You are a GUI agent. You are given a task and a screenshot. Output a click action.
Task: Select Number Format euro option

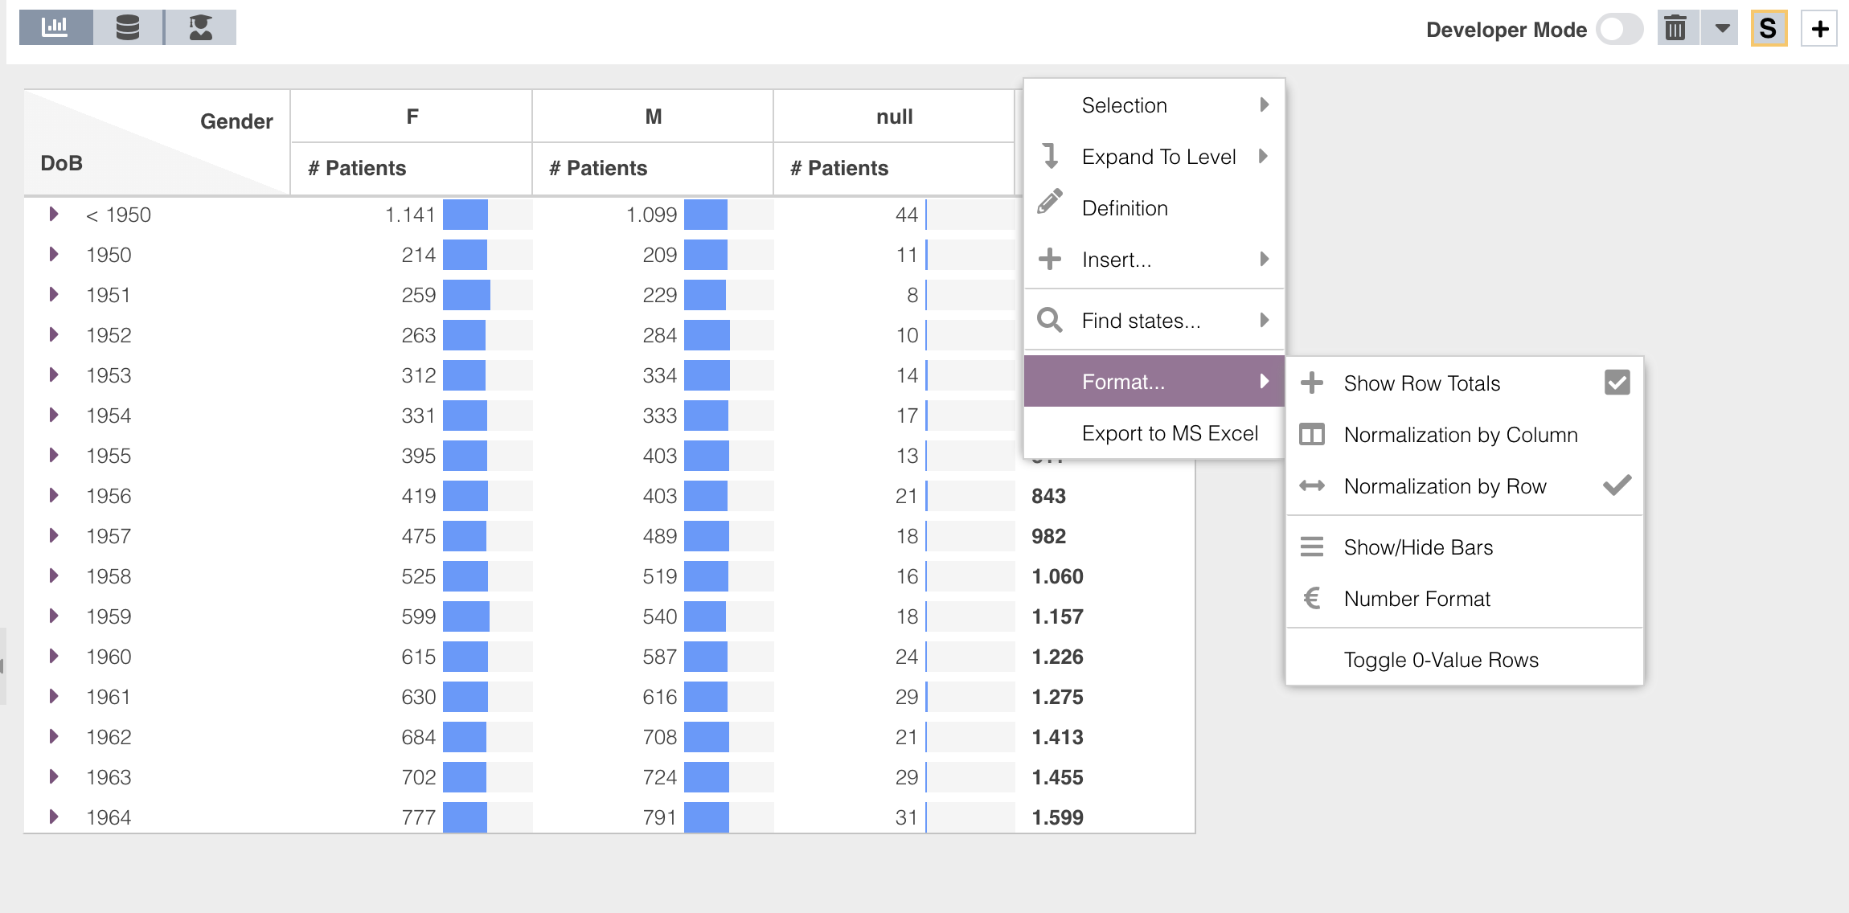click(x=1416, y=599)
